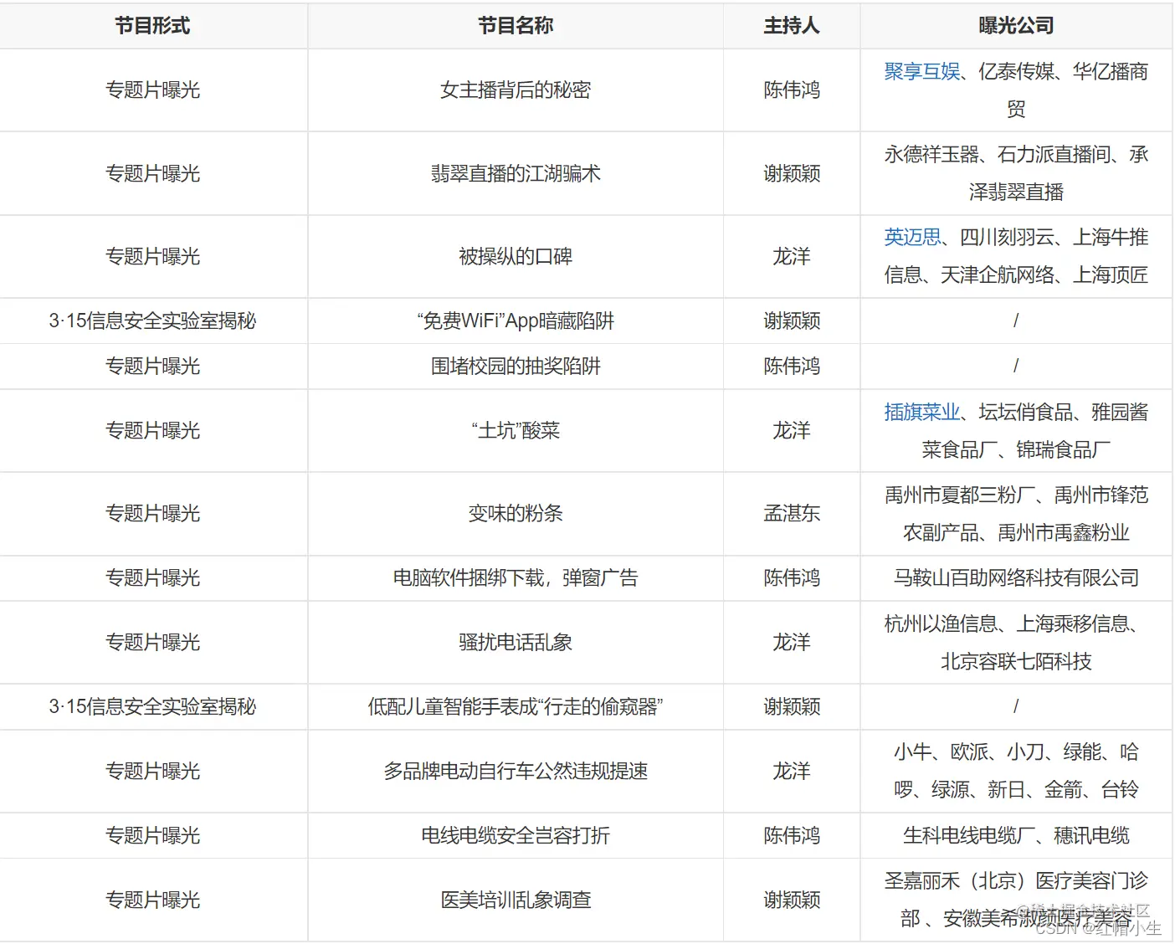Click the program title 医美培训乱象调查
1175x944 pixels.
(x=516, y=900)
